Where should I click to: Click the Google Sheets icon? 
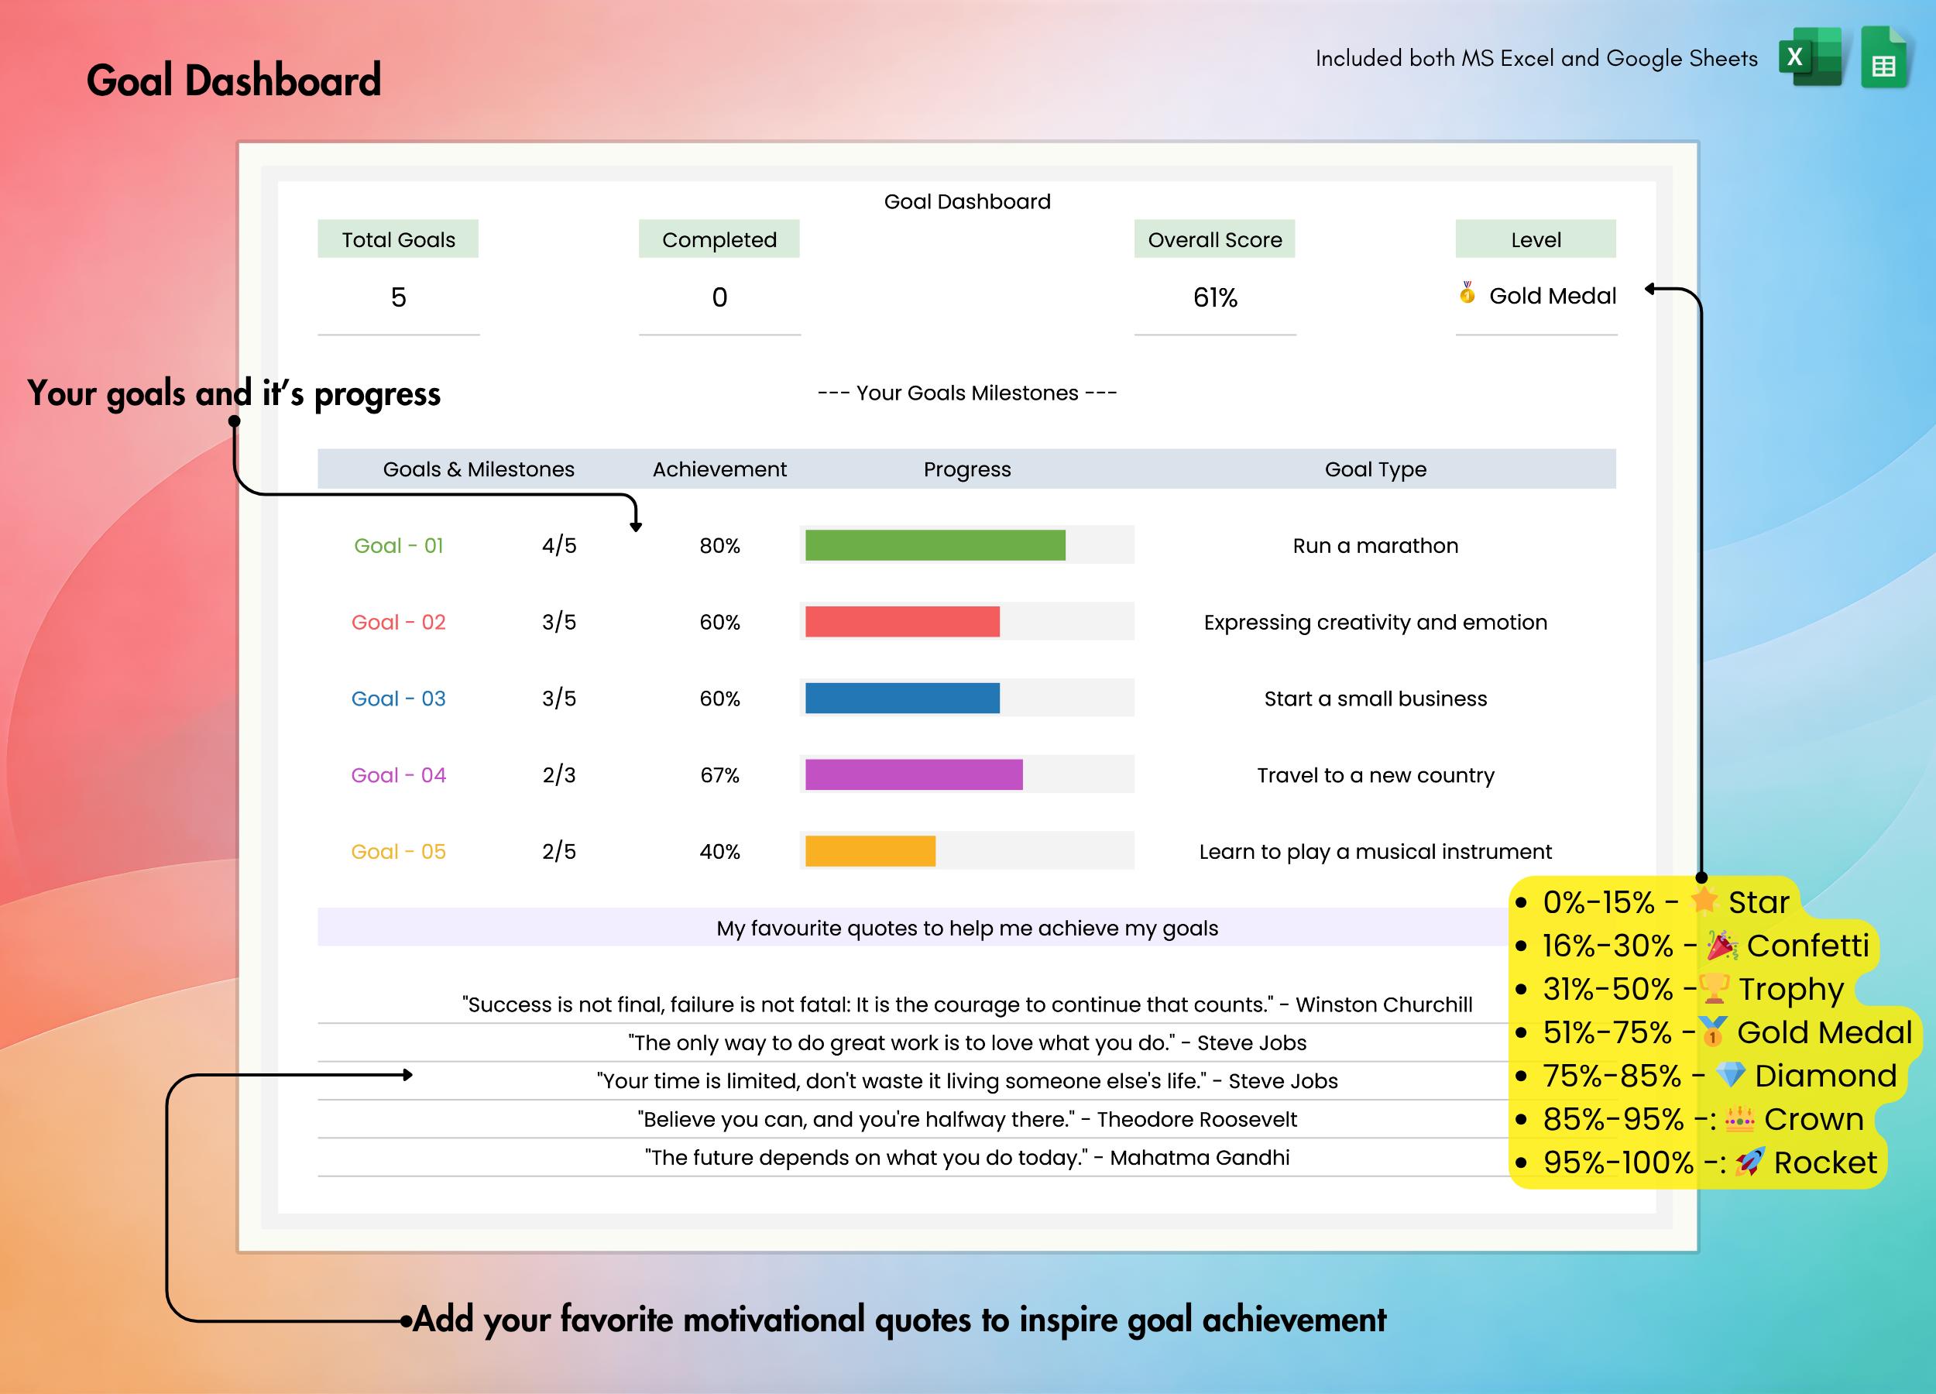coord(1883,57)
